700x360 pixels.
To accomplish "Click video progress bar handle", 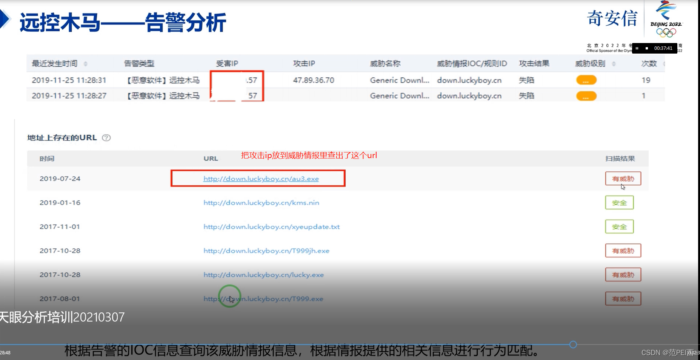I will 573,345.
